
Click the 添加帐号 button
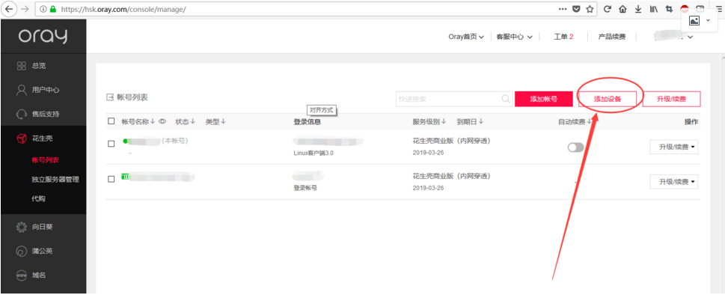click(x=544, y=99)
